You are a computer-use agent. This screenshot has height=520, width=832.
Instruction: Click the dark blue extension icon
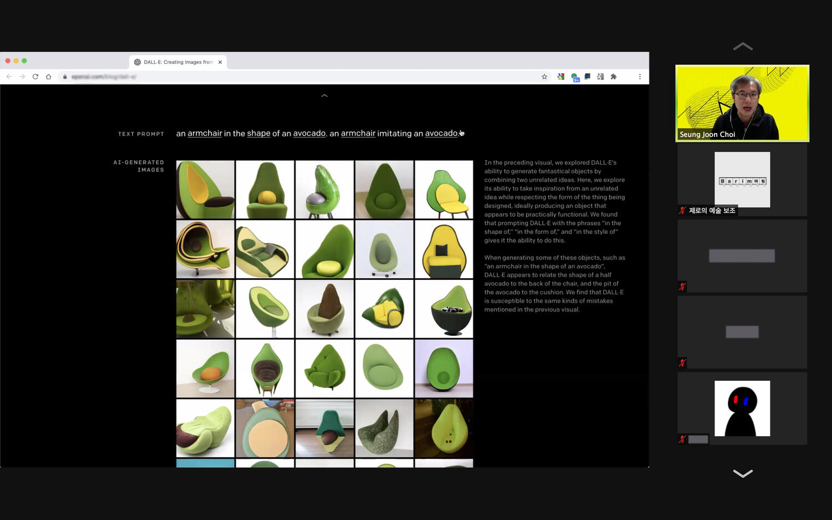[587, 77]
